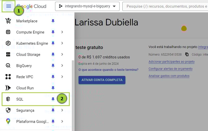Expand the Plataforma Google submenu chevron
Screen dimensions: 208x131
click(x=62, y=121)
